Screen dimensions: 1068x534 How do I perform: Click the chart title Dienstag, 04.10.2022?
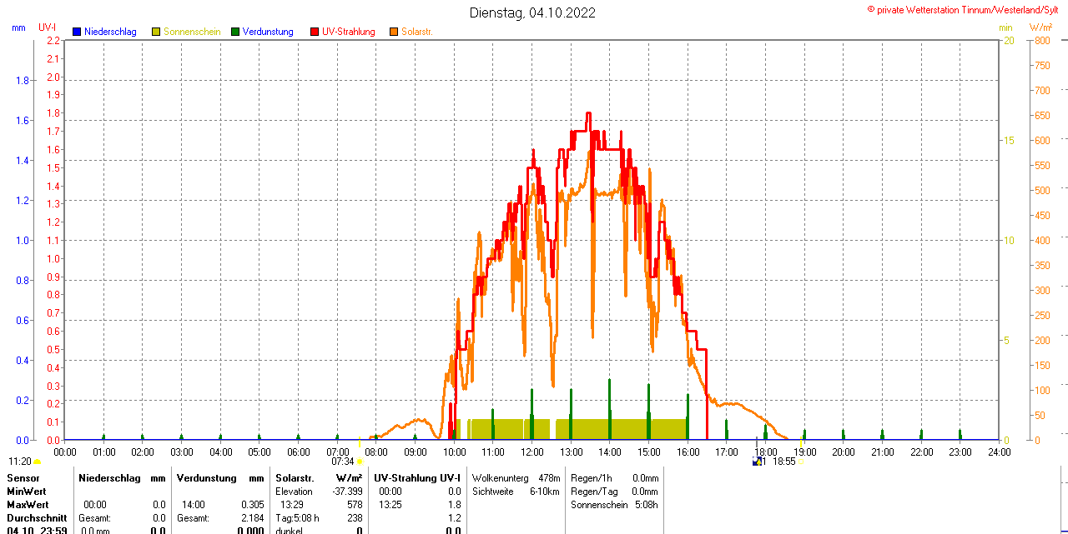click(x=532, y=12)
